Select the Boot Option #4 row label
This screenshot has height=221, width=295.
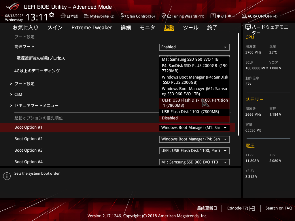[29, 162]
